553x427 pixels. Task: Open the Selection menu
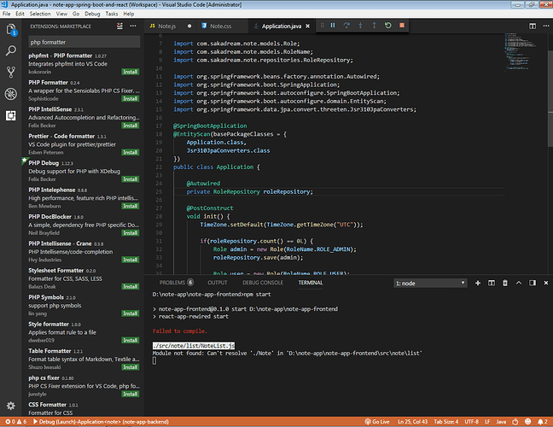tap(40, 14)
